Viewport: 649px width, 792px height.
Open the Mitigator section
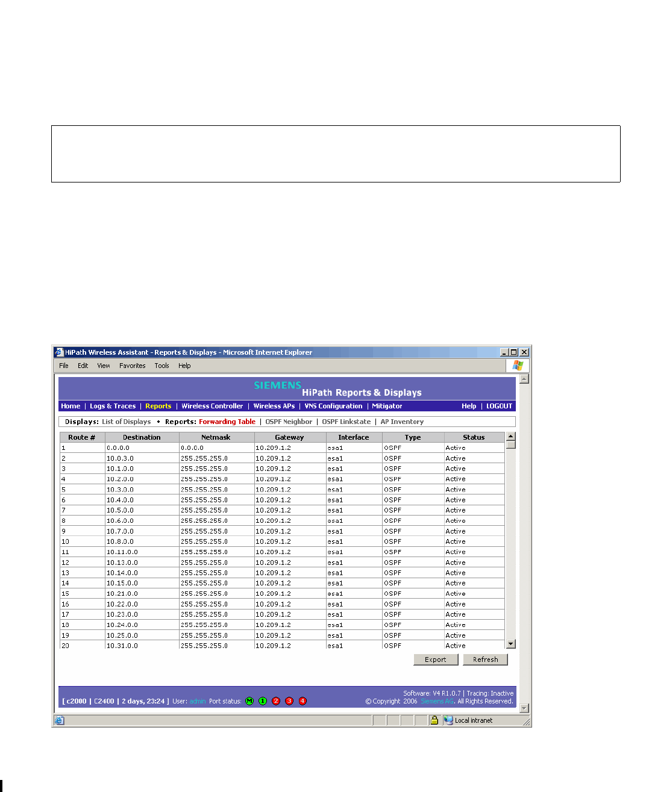pos(387,406)
